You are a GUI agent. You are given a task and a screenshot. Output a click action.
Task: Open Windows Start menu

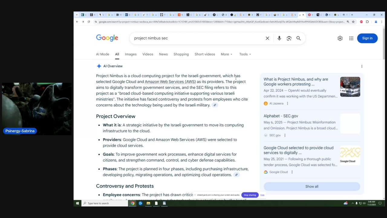(x=77, y=203)
